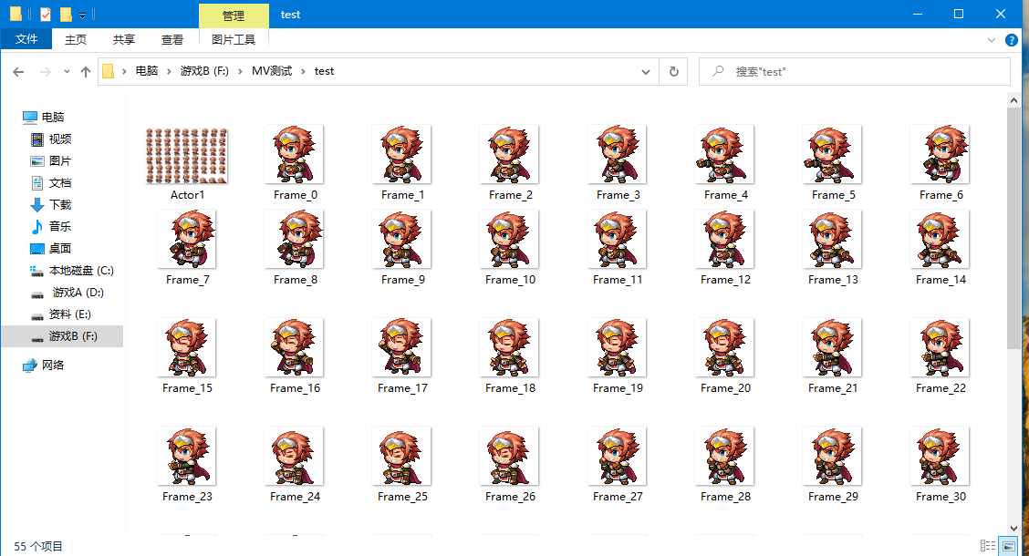Image resolution: width=1029 pixels, height=556 pixels.
Task: Switch to the 主页 ribbon tab
Action: pyautogui.click(x=76, y=39)
